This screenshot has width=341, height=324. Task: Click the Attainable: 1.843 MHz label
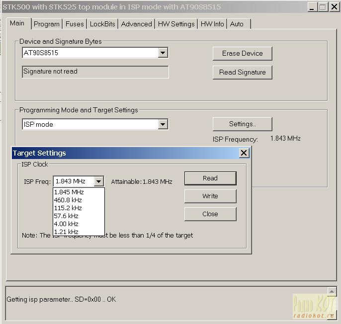coord(142,181)
